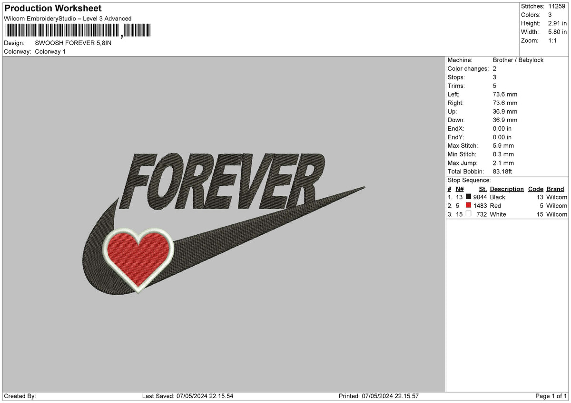The height and width of the screenshot is (403, 571).
Task: Click the Down value '36.9 mm'
Action: (505, 120)
